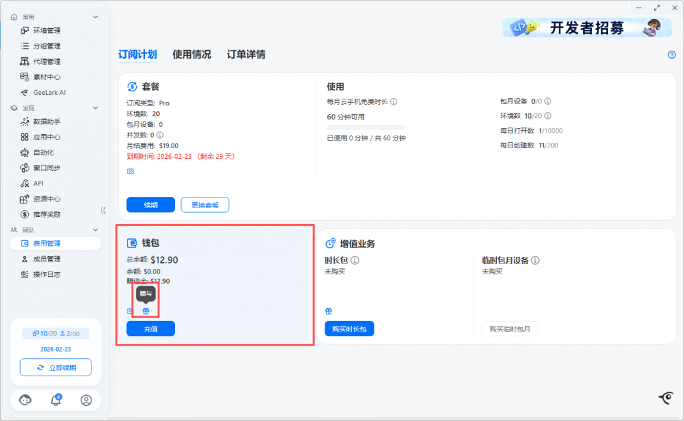This screenshot has width=684, height=421.
Task: Click the cloud phone free-time progress bar
Action: (365, 127)
